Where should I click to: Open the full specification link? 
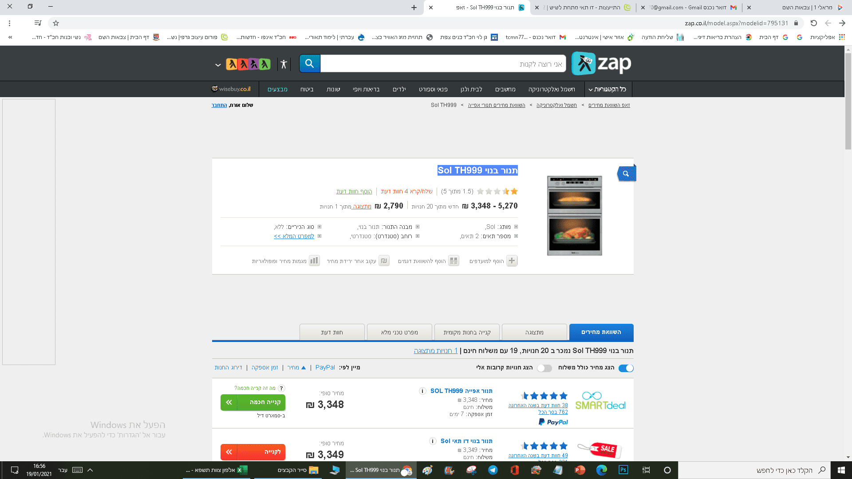click(294, 236)
